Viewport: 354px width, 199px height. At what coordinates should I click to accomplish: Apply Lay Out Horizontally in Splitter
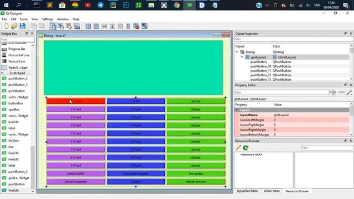tap(104, 26)
